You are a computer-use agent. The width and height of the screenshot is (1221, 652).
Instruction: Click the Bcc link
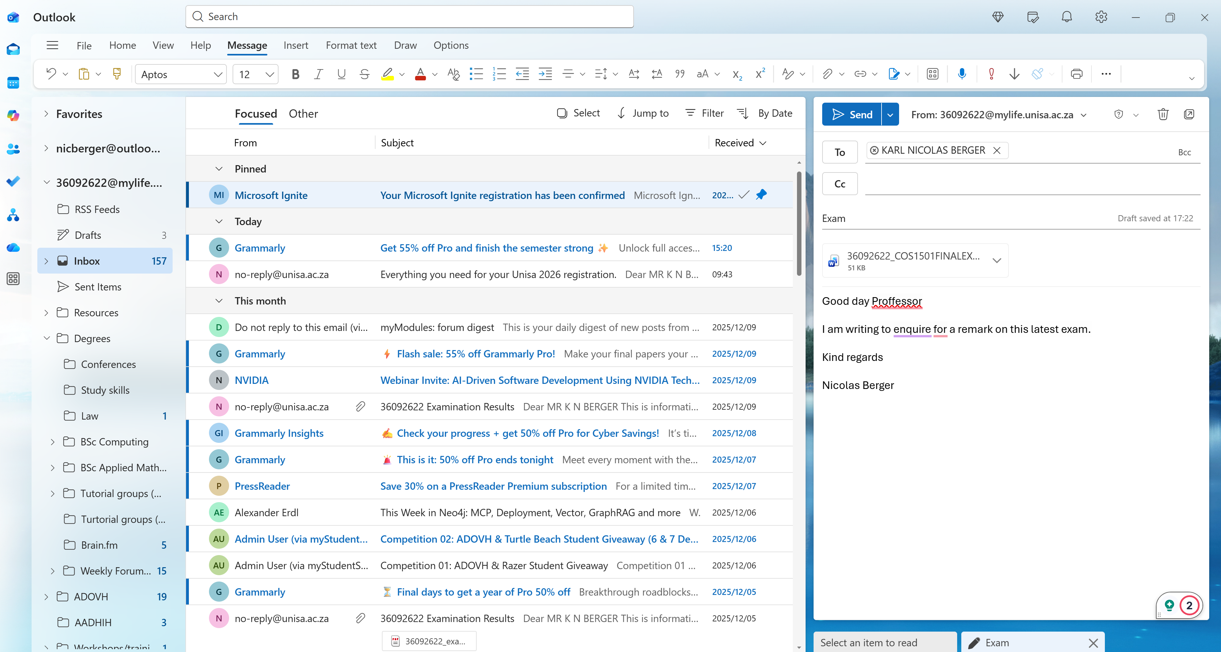(1184, 152)
